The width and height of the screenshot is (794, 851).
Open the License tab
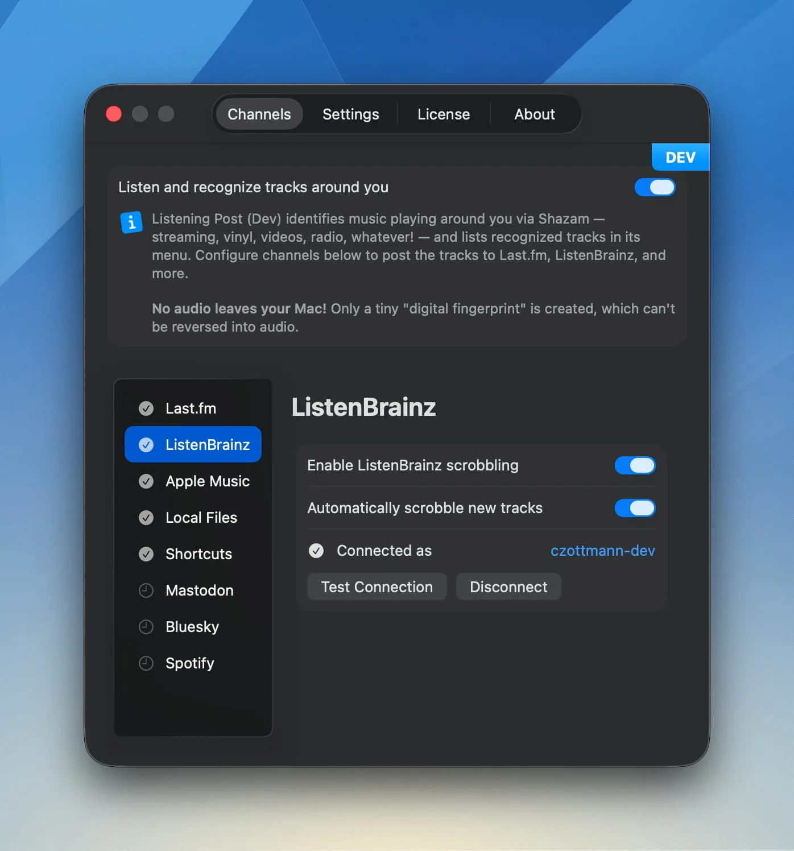pyautogui.click(x=444, y=114)
